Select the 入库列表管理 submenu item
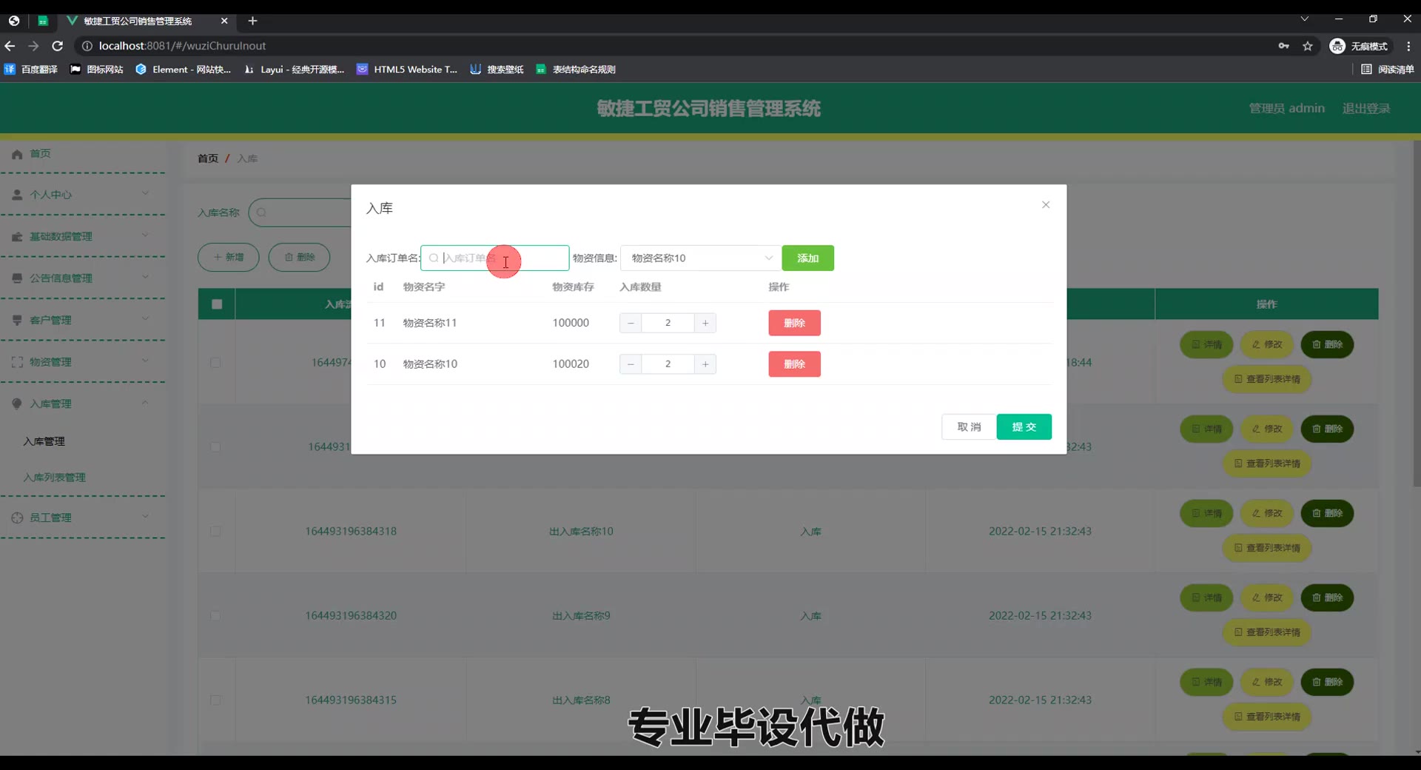The width and height of the screenshot is (1421, 770). coord(55,478)
